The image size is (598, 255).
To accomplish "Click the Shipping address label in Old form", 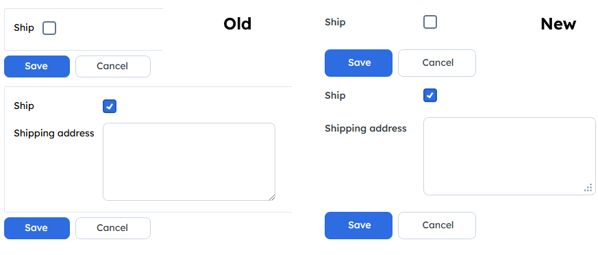I will coord(54,134).
